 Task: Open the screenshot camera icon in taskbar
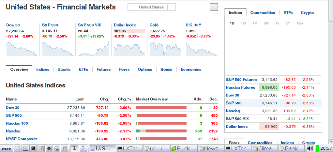point(49,148)
